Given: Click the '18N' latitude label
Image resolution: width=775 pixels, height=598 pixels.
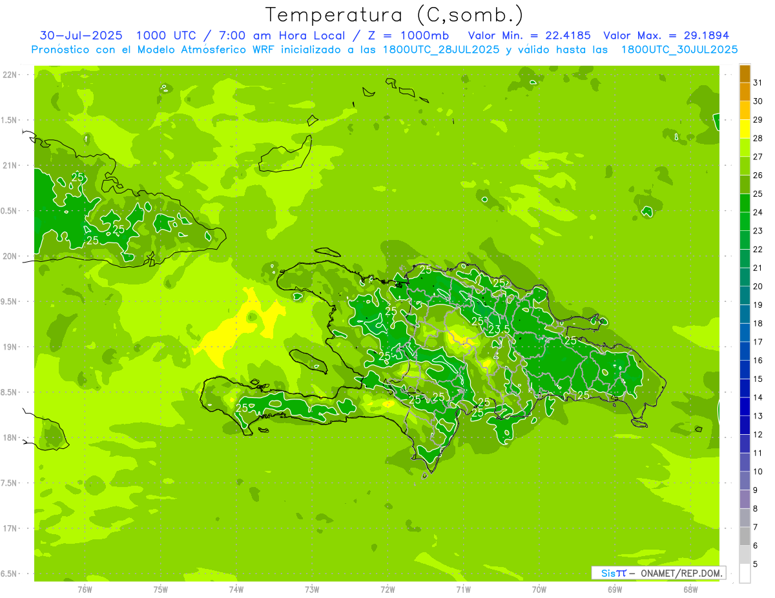Looking at the screenshot, I should (x=11, y=438).
